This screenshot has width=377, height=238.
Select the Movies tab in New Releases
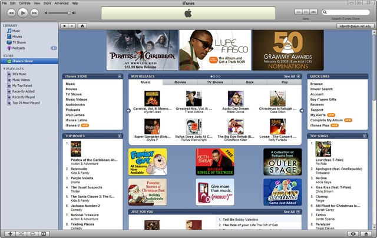180,82
